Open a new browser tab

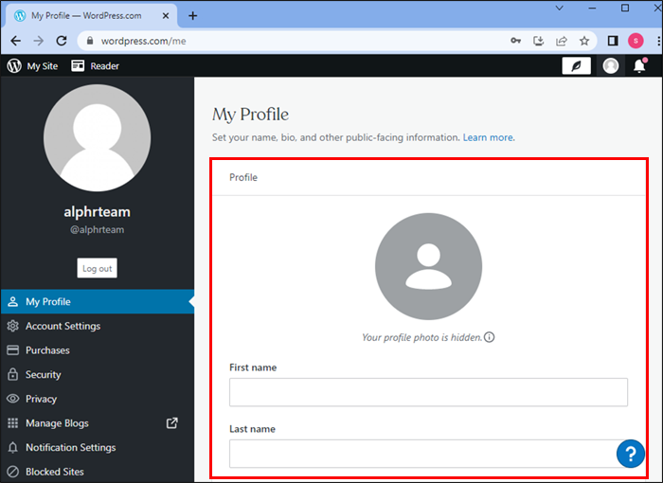point(193,16)
